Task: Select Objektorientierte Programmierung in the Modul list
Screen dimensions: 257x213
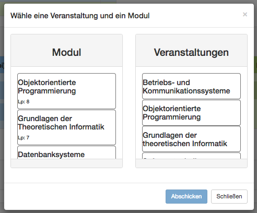Action: [66, 91]
